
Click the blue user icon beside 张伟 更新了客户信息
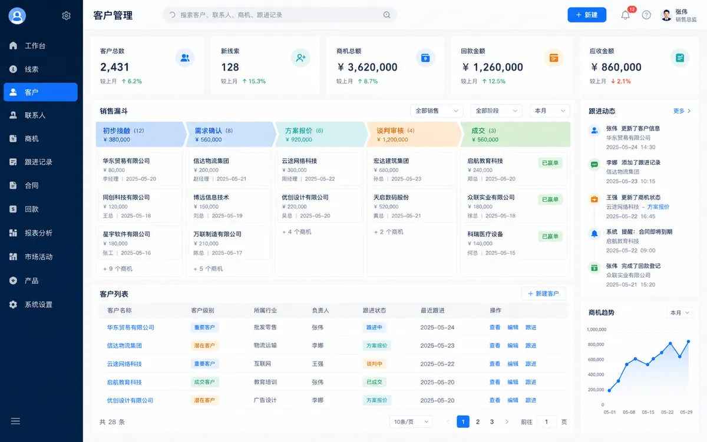tap(594, 131)
